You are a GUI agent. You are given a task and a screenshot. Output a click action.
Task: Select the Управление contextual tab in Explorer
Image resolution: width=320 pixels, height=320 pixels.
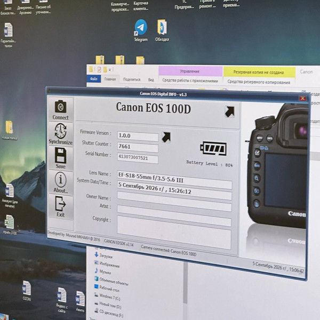(x=190, y=71)
